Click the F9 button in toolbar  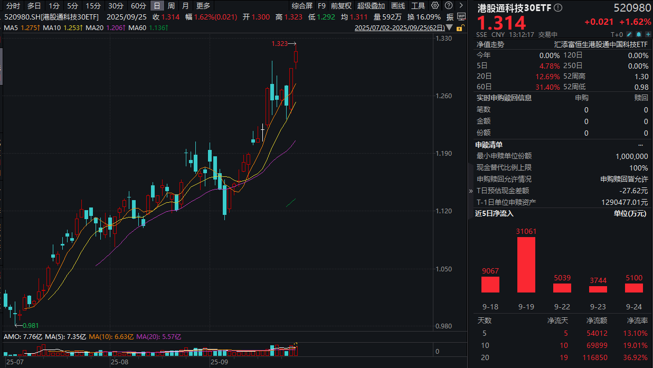(x=322, y=6)
